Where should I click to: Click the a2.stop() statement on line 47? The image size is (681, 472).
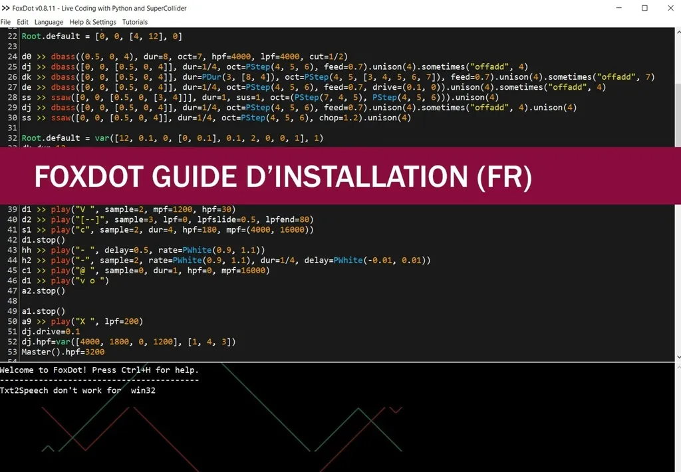pos(41,291)
